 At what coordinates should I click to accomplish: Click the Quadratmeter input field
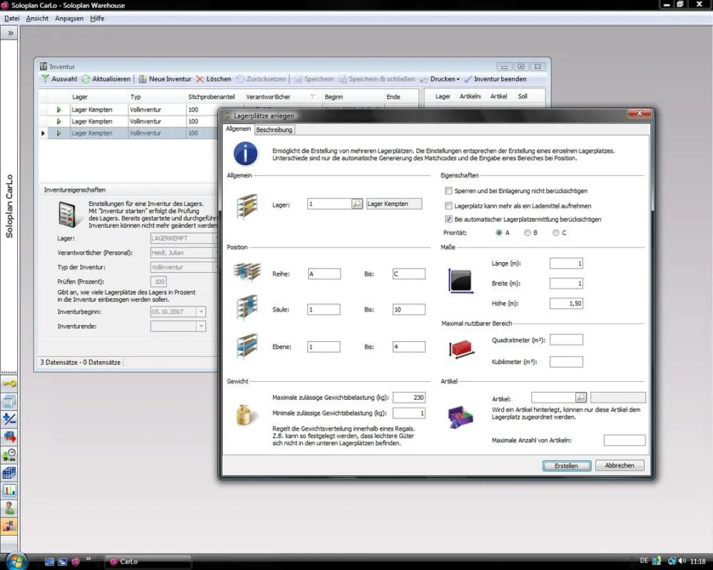[x=566, y=340]
